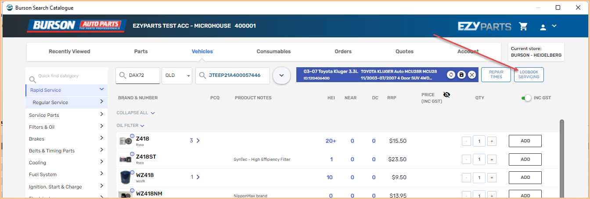Image resolution: width=590 pixels, height=199 pixels.
Task: Click the Quick find category field
Action: [x=66, y=76]
